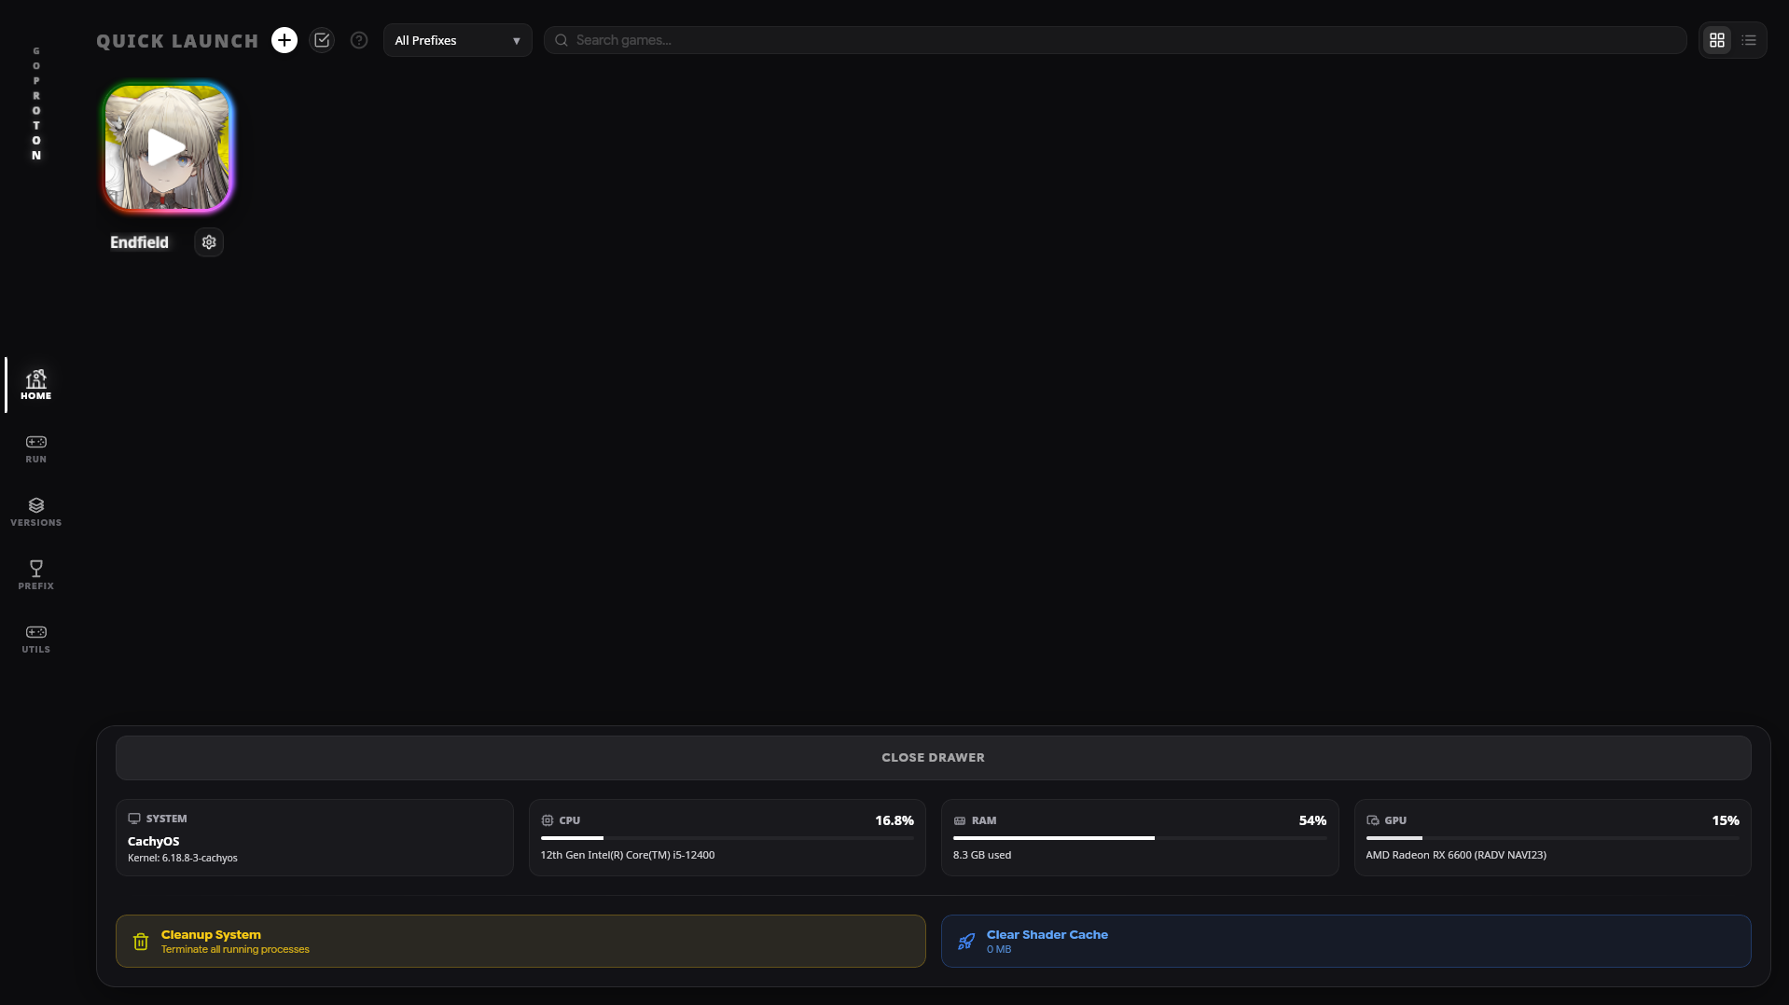Image resolution: width=1789 pixels, height=1005 pixels.
Task: Click the 15% GPU value
Action: point(1726,820)
